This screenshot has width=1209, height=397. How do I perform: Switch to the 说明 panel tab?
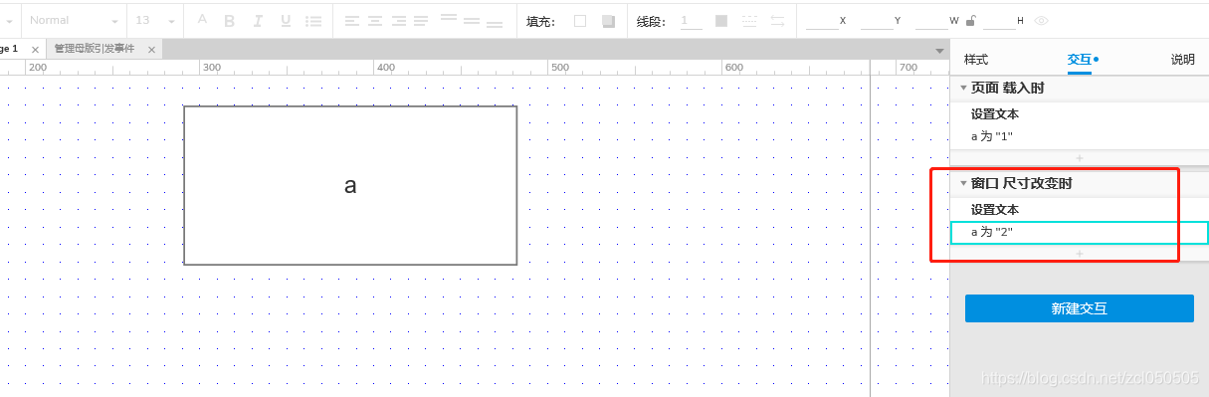[x=1183, y=60]
